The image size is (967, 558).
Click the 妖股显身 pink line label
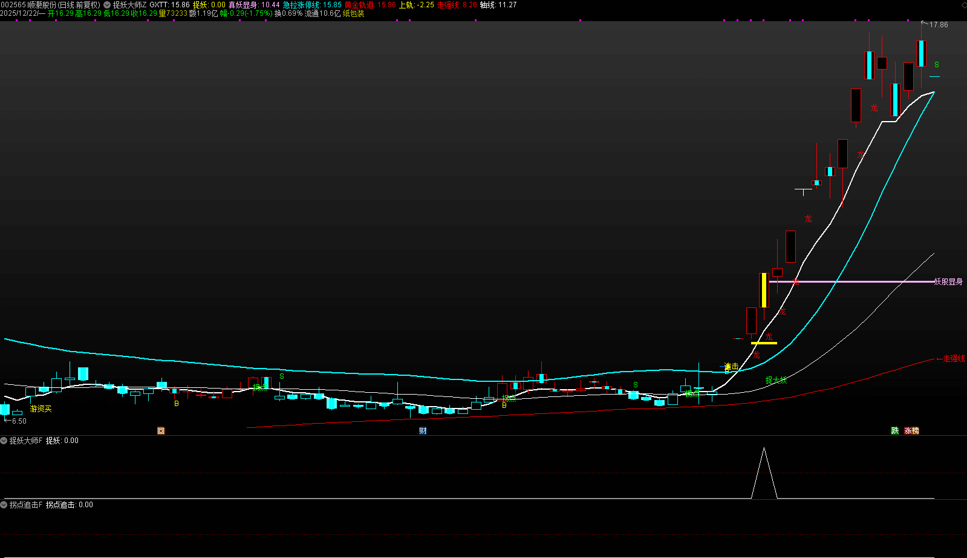tap(948, 281)
